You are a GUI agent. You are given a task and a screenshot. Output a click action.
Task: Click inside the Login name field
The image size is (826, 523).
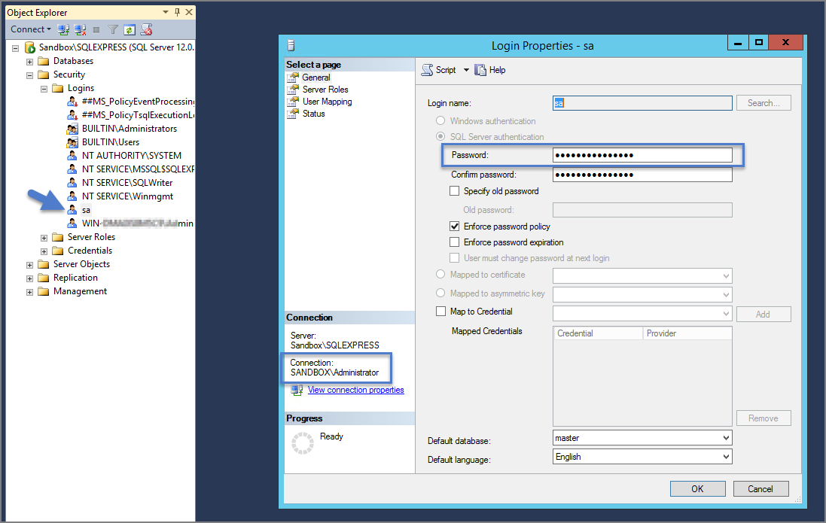(x=640, y=102)
